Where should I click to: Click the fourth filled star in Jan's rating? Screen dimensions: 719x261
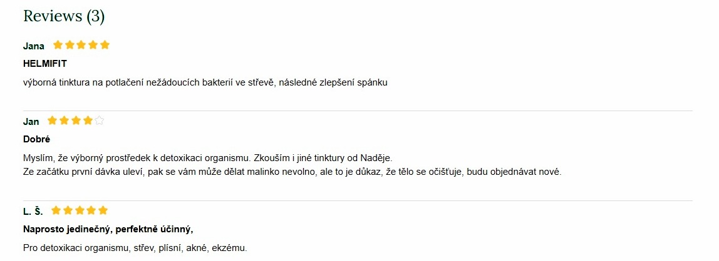click(88, 121)
